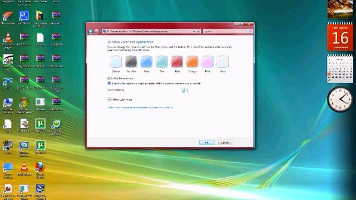The image size is (356, 200).
Task: Toggle the Enable transparency checkbox
Action: (109, 78)
